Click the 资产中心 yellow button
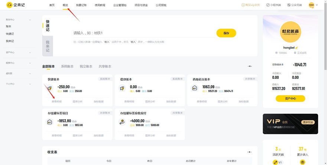 (290, 98)
